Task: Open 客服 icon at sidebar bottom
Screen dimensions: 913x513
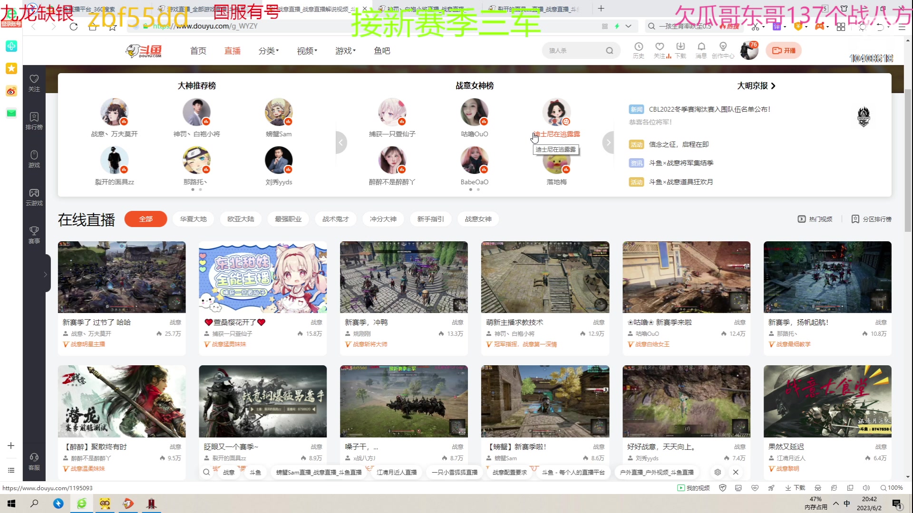Action: click(x=34, y=460)
